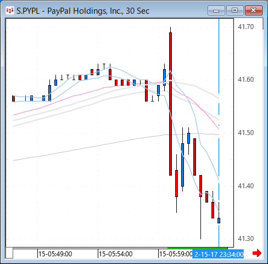Viewport: 268px width, 264px height.
Task: Close the S.PYPL chart window
Action: pos(254,10)
